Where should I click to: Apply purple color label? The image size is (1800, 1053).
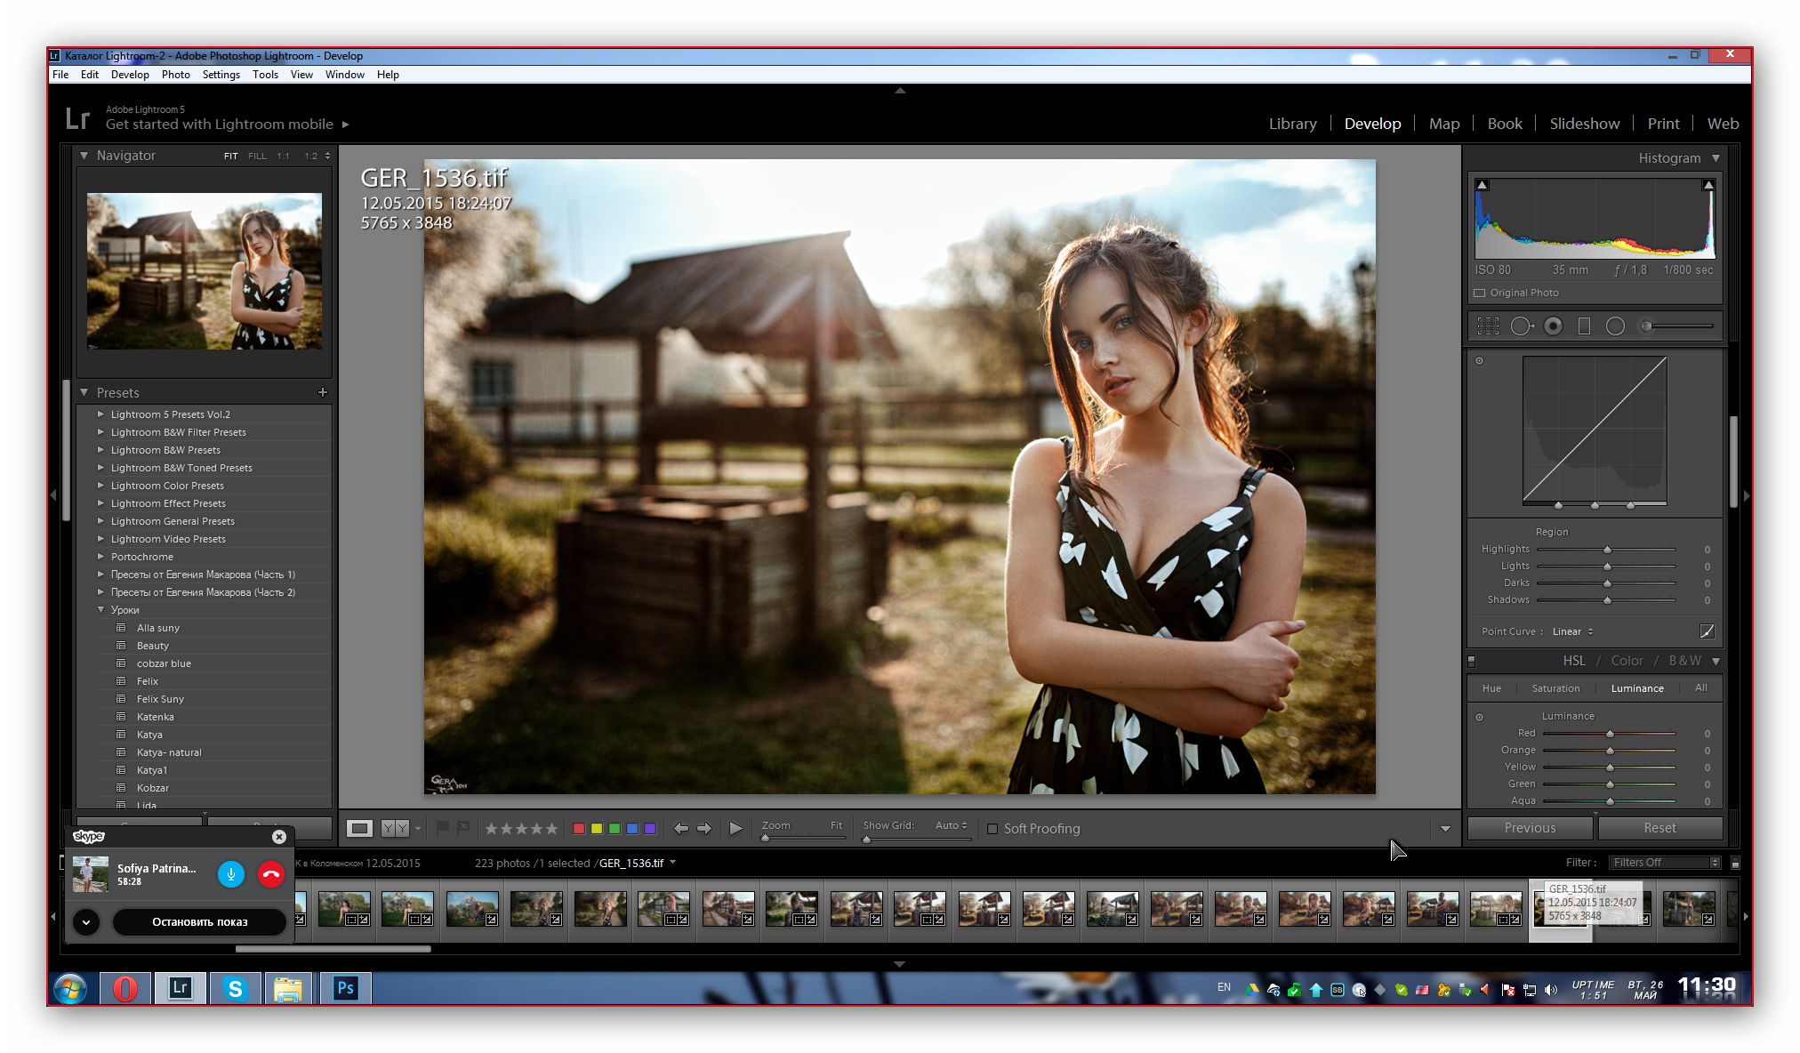pyautogui.click(x=650, y=829)
